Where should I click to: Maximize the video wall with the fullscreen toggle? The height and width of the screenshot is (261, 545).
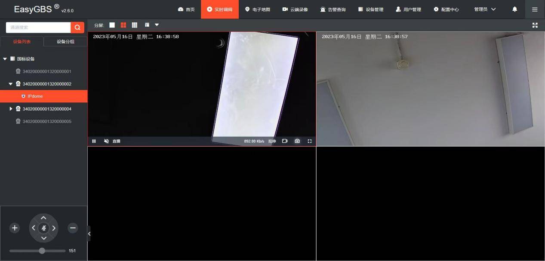(535, 25)
